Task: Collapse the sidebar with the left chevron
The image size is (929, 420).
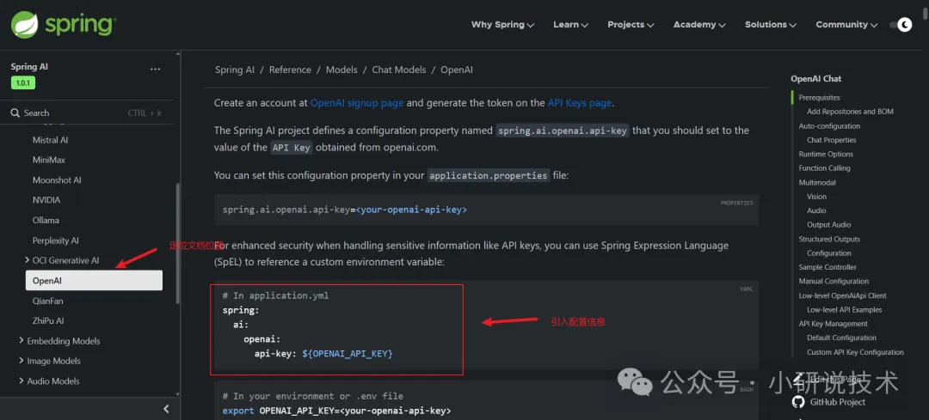Action: pyautogui.click(x=167, y=409)
